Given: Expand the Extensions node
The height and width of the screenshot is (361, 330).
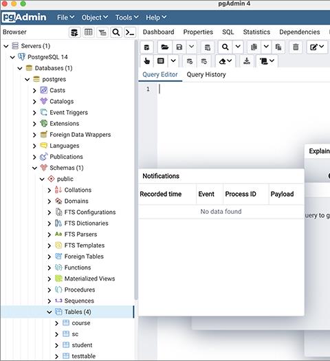Looking at the screenshot, I should (x=34, y=124).
